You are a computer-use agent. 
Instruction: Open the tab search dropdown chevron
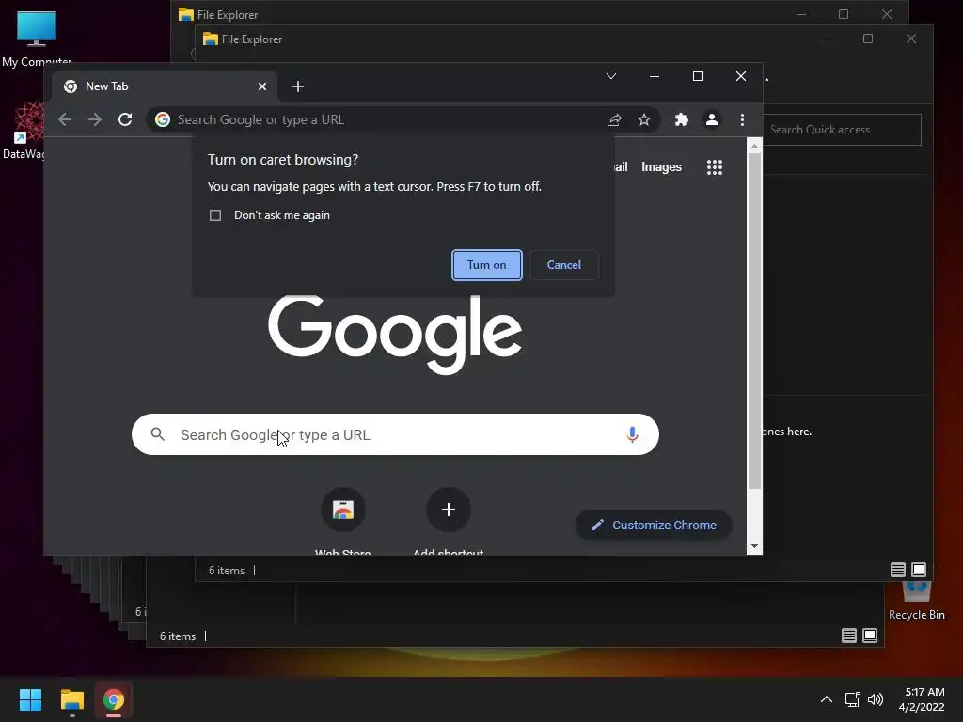point(611,76)
